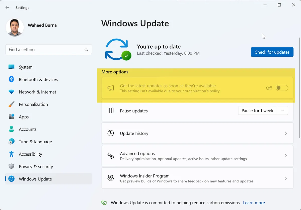Click the search magnifier icon
Image resolution: width=301 pixels, height=210 pixels.
(86, 50)
